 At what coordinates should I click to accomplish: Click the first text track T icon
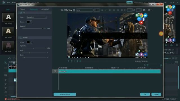click(6, 80)
